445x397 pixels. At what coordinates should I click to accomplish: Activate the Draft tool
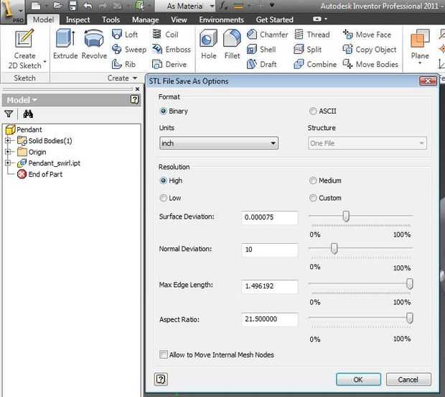pyautogui.click(x=261, y=64)
